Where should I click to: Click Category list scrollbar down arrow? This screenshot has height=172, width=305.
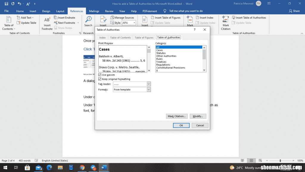(x=204, y=70)
